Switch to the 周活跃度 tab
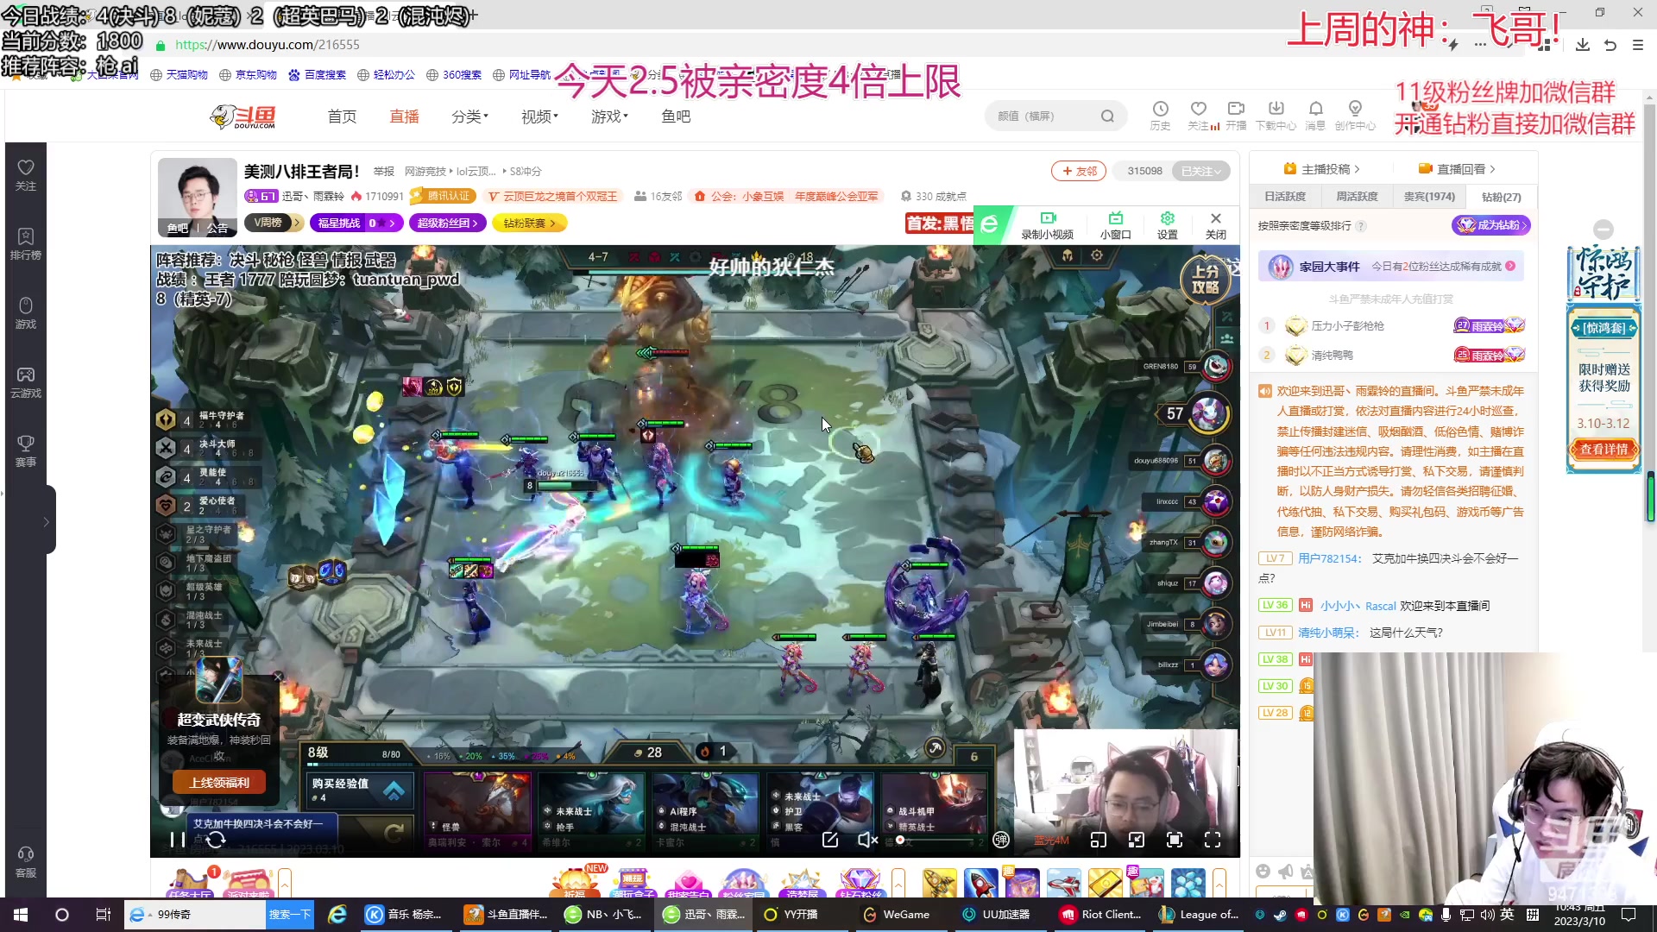 point(1356,197)
